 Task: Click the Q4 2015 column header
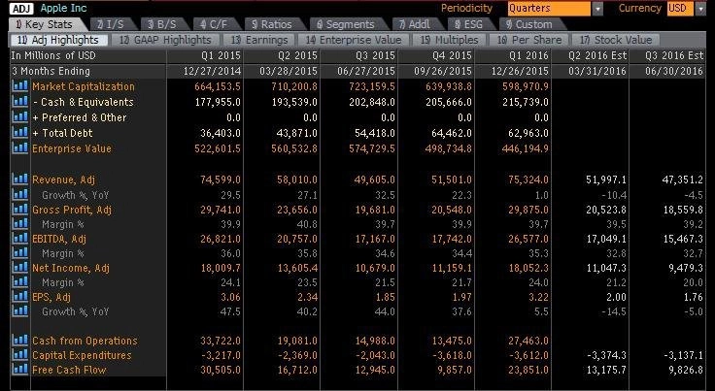pos(452,55)
